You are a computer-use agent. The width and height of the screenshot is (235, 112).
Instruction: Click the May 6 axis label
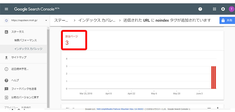pos(154,94)
